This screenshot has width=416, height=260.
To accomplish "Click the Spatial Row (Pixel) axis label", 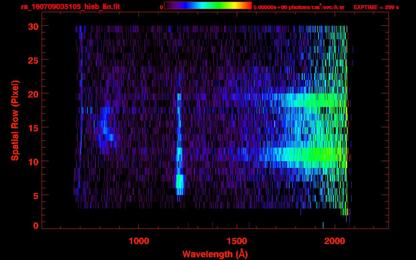I will click(15, 121).
